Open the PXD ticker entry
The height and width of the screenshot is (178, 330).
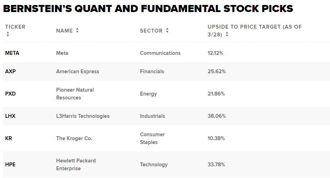[11, 94]
